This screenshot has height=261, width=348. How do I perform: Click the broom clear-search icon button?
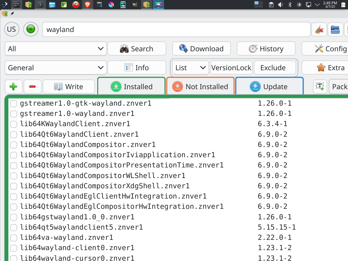tap(319, 29)
